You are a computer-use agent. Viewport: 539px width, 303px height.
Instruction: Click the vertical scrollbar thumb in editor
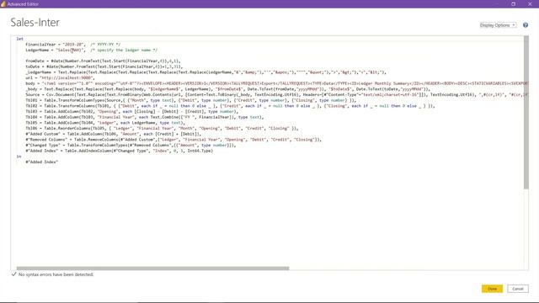click(526, 112)
